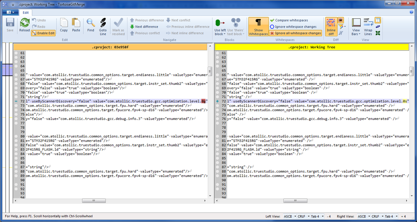Expand the Use left block dropdown arrow
The image size is (417, 222).
click(x=225, y=34)
